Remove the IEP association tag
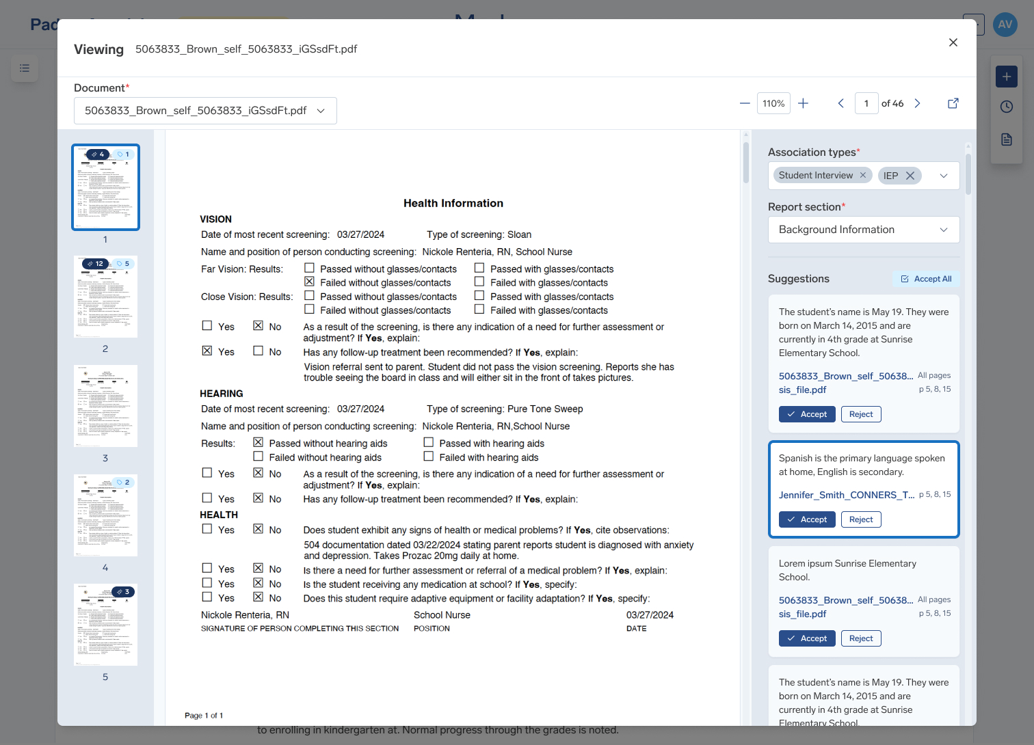Viewport: 1034px width, 745px height. pos(910,176)
